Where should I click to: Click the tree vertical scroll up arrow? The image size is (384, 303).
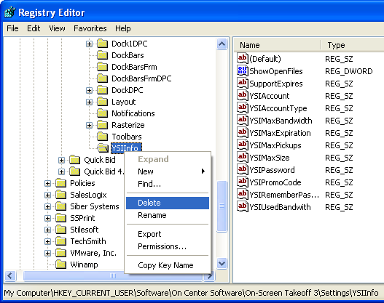pyautogui.click(x=222, y=44)
